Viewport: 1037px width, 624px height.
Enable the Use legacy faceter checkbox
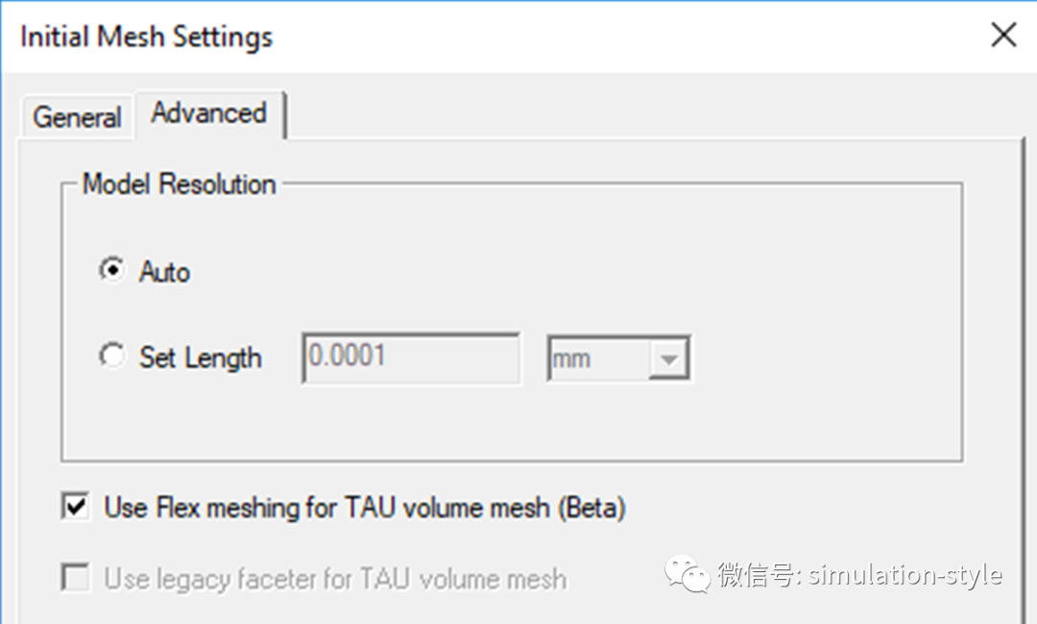(x=76, y=578)
